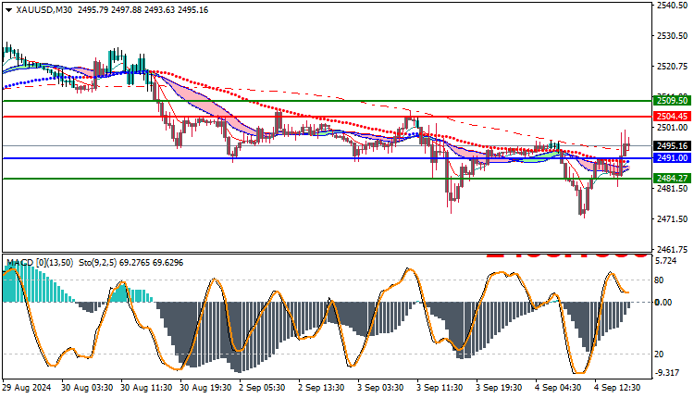Select the 2471.50 price axis value

pyautogui.click(x=673, y=219)
